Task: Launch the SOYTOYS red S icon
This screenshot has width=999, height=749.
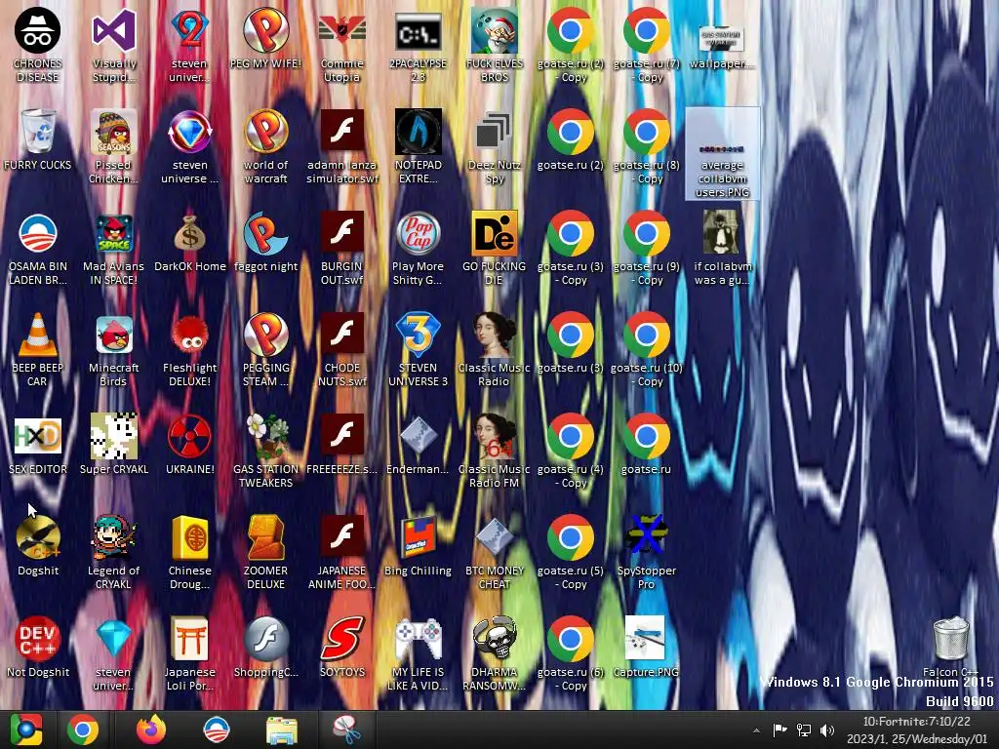Action: [342, 648]
